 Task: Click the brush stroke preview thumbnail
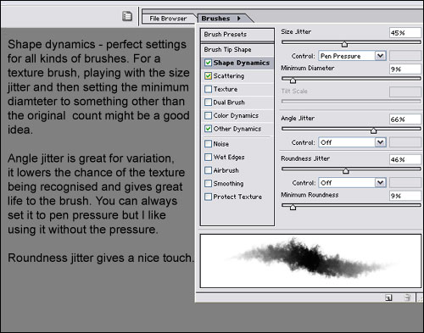point(310,261)
